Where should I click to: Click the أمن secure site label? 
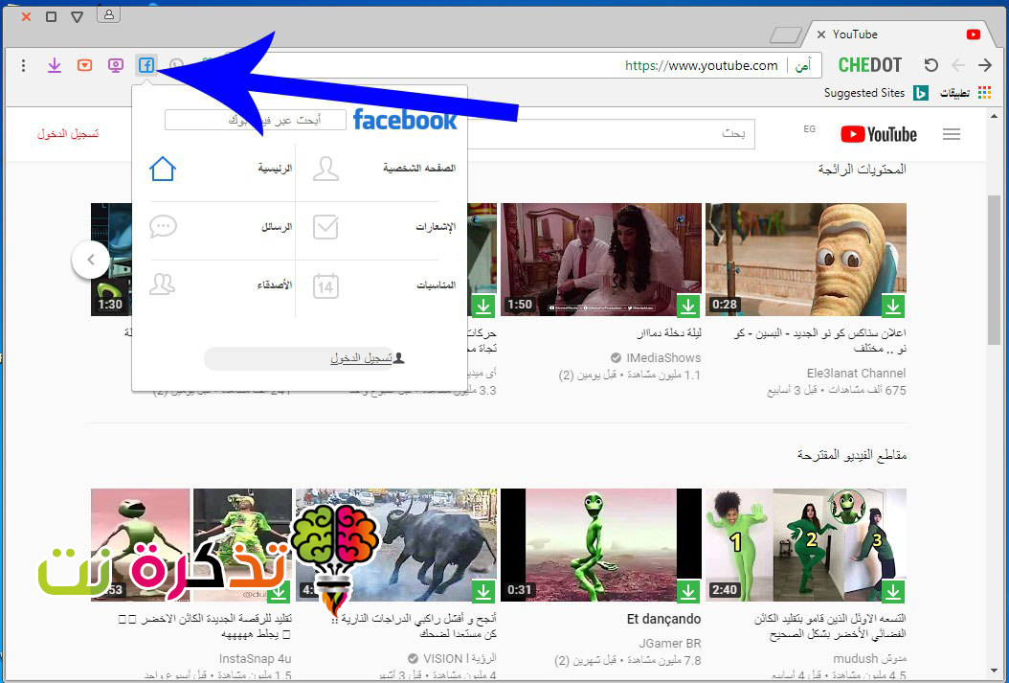(x=802, y=66)
